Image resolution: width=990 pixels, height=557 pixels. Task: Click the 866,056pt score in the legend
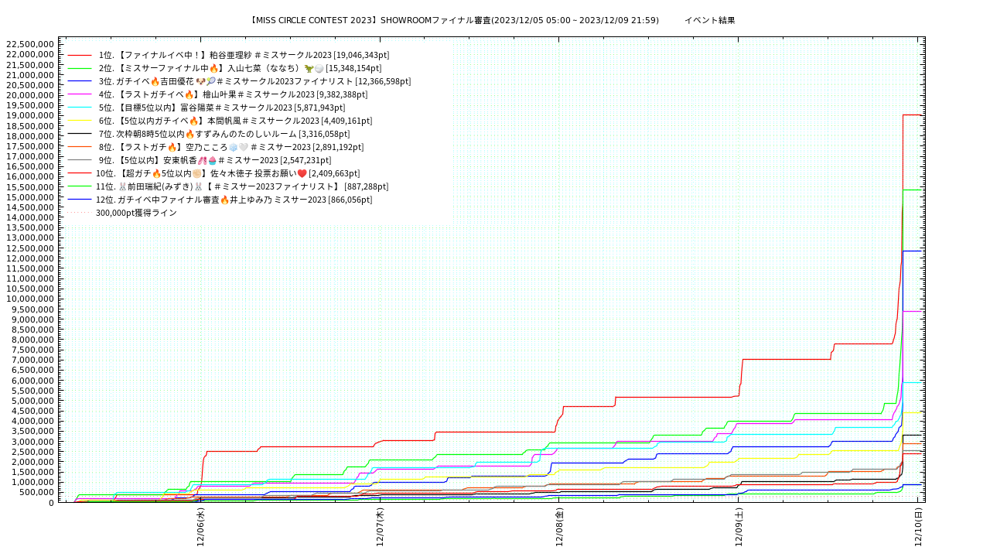click(x=350, y=200)
